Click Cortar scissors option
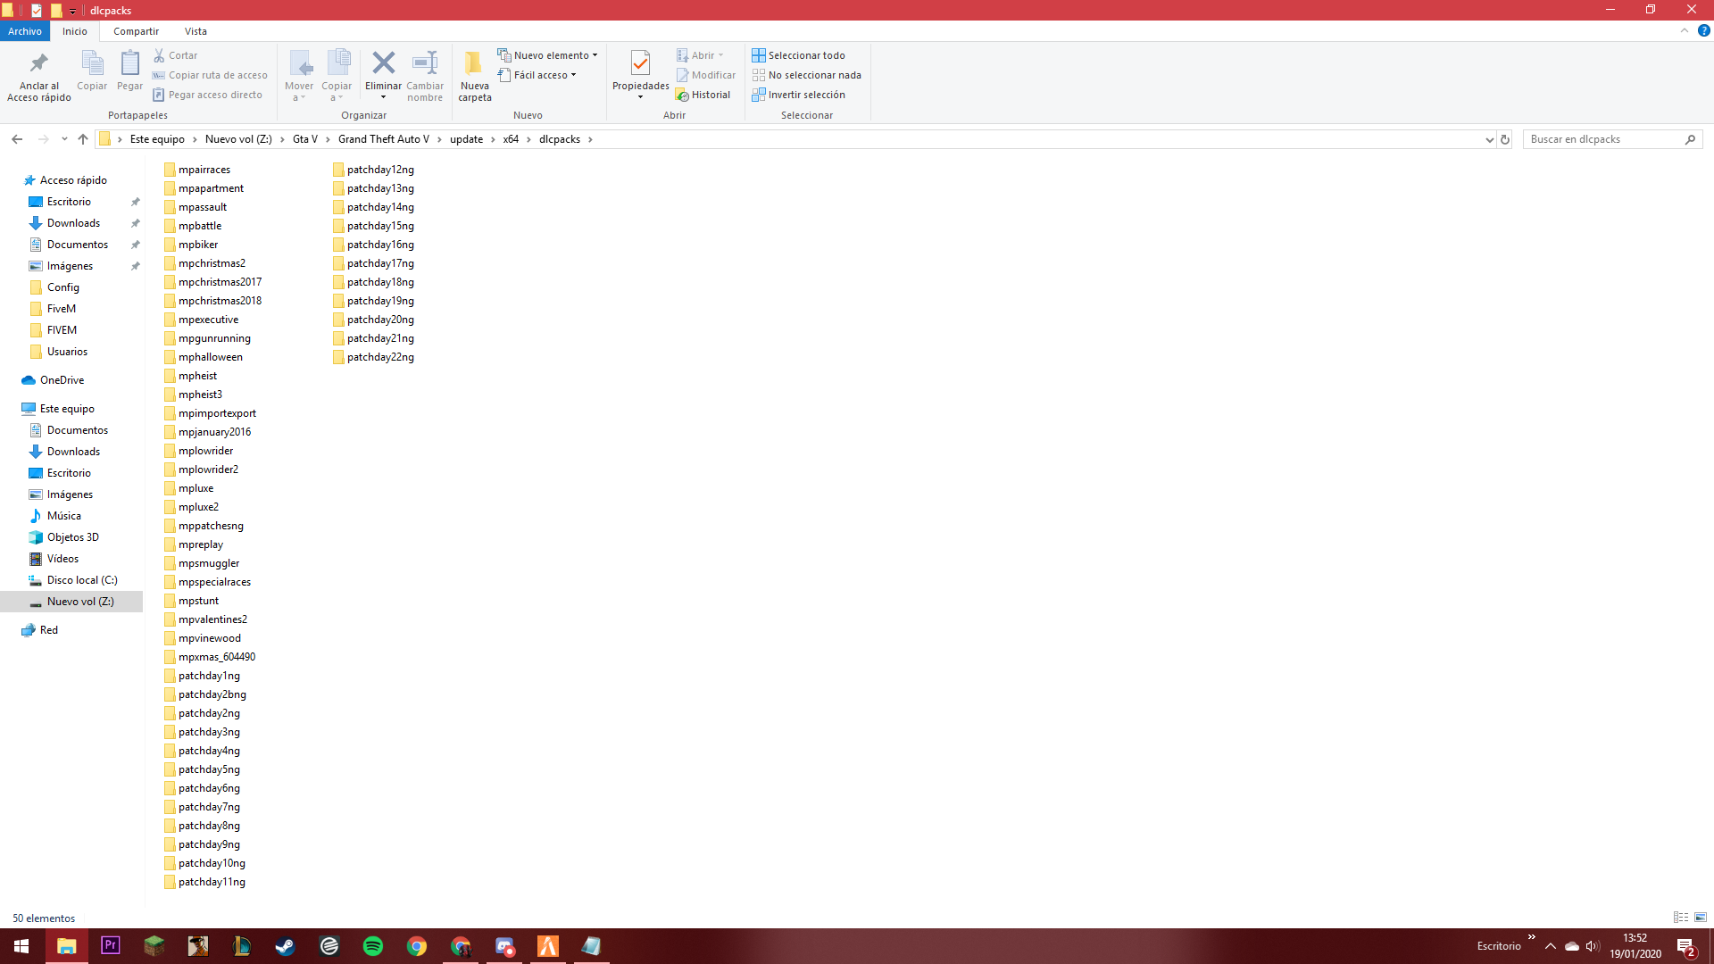Viewport: 1714px width, 964px height. pos(175,55)
